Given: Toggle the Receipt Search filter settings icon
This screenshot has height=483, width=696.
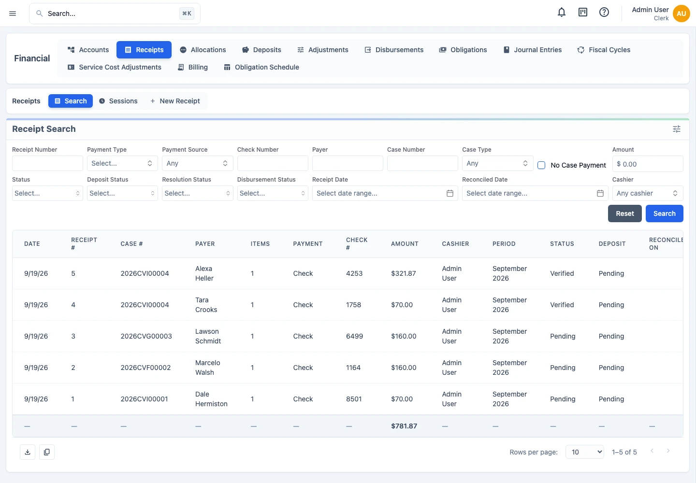Looking at the screenshot, I should 677,129.
